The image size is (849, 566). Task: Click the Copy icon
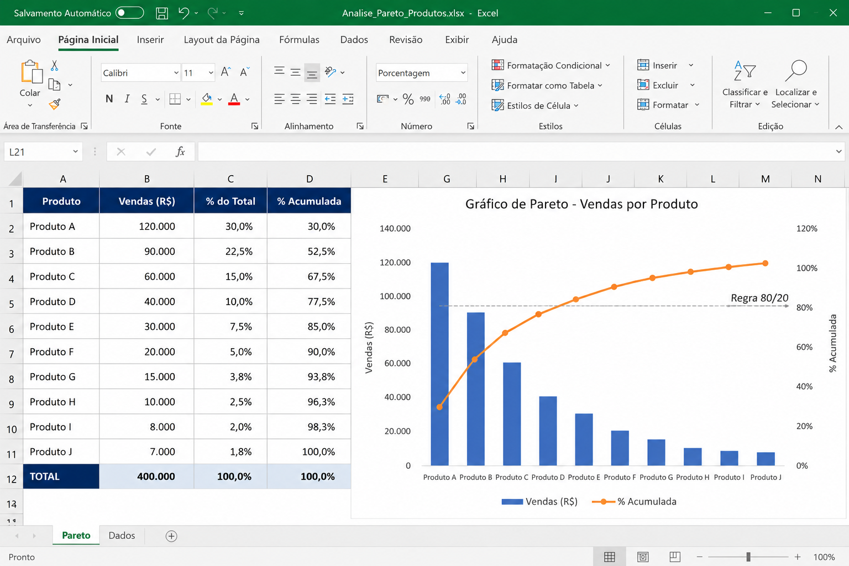pyautogui.click(x=54, y=85)
